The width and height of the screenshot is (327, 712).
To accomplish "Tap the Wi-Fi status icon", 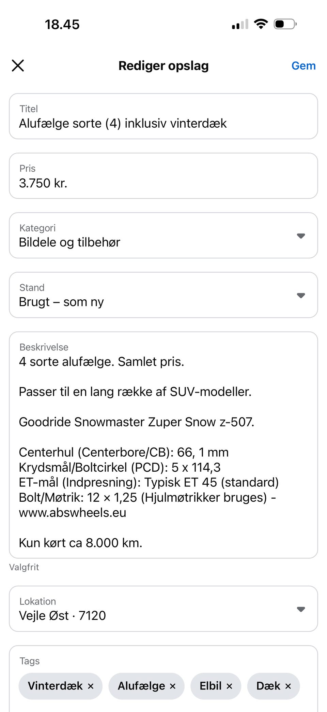I will (x=261, y=24).
